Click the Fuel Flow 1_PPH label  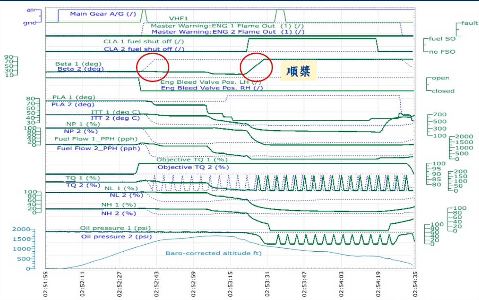tap(96, 139)
